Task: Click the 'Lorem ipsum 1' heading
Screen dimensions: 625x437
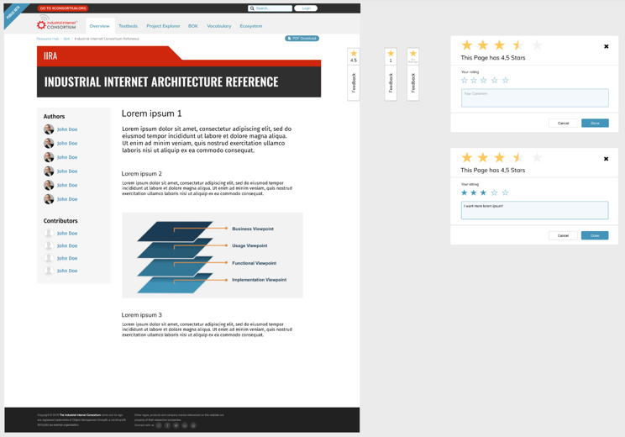Action: (x=151, y=113)
